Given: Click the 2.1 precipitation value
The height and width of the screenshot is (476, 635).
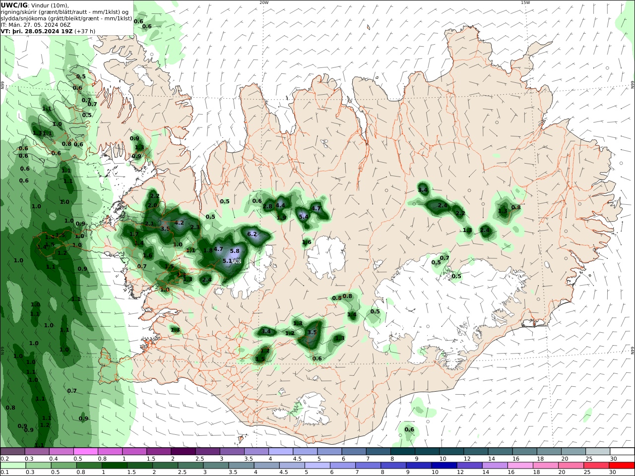Looking at the screenshot, I should point(149,224).
